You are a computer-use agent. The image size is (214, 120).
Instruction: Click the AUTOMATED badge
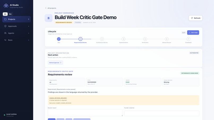pos(194,53)
